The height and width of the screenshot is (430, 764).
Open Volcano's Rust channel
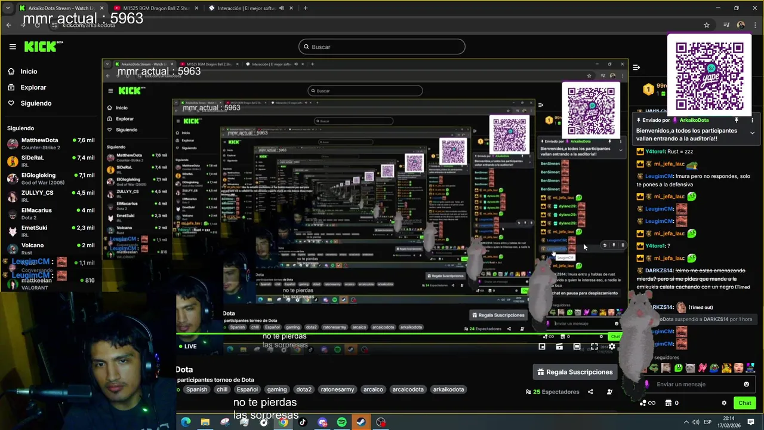pos(50,248)
